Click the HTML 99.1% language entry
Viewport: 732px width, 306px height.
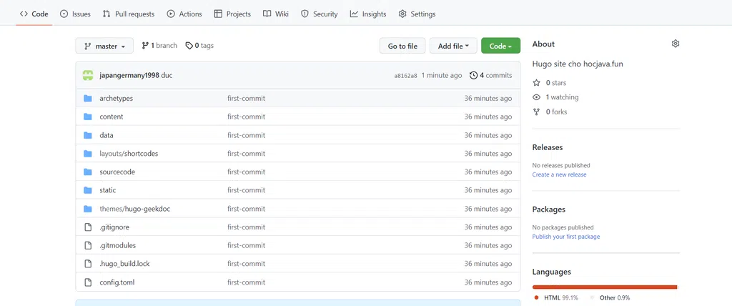[556, 297]
